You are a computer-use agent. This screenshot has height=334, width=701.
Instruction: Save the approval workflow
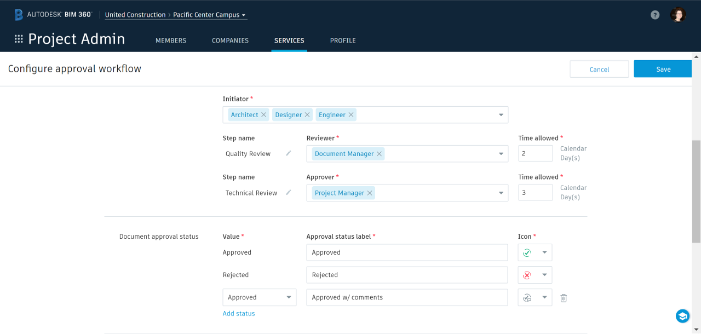click(x=663, y=69)
